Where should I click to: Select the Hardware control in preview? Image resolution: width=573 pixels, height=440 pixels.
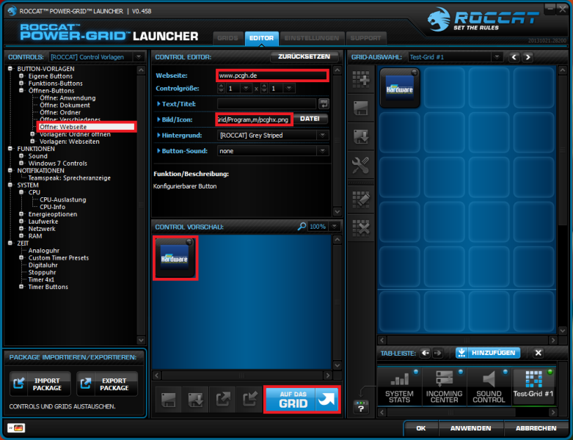(175, 258)
